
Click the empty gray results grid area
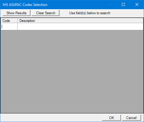(72, 72)
